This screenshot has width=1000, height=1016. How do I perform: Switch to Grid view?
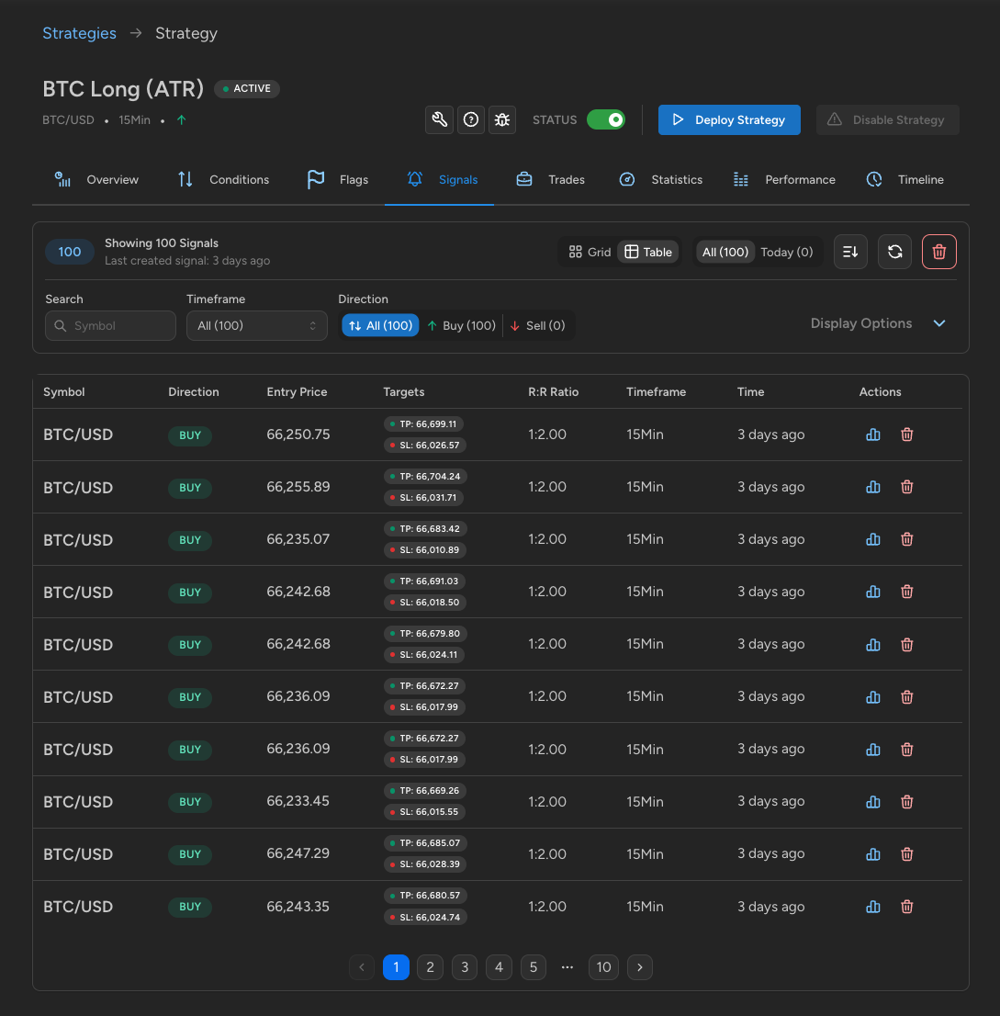point(590,252)
